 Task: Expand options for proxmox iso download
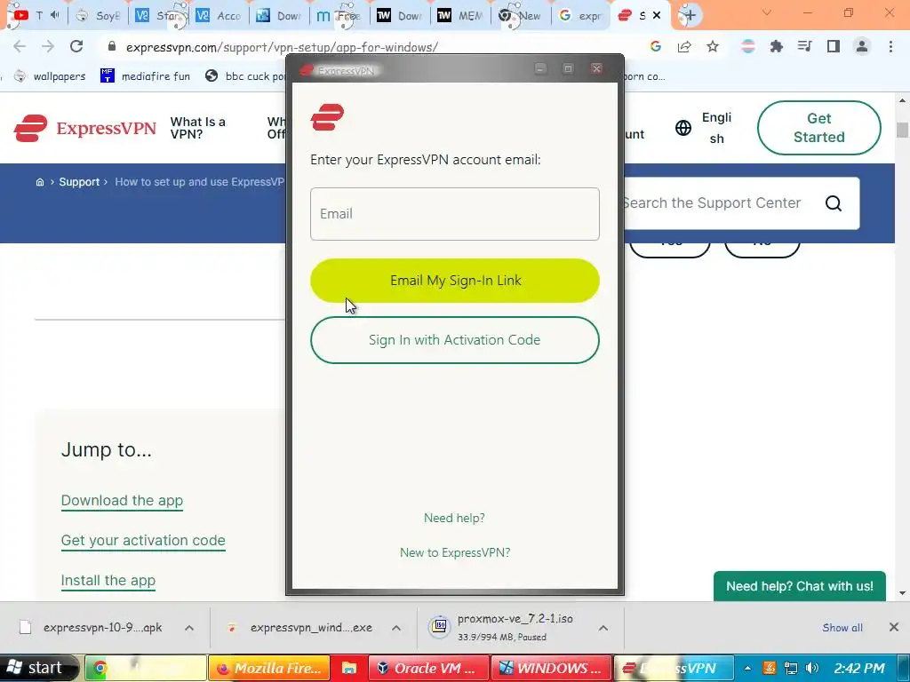(603, 628)
